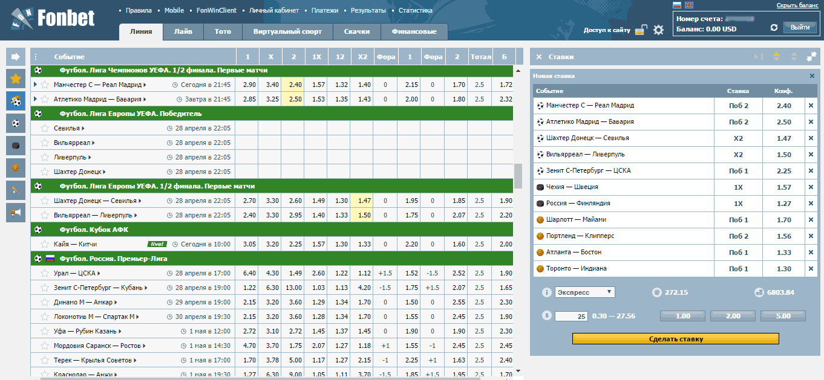
Task: Expand markets arrow for Терек — Крылья Советов
Action: point(134,360)
